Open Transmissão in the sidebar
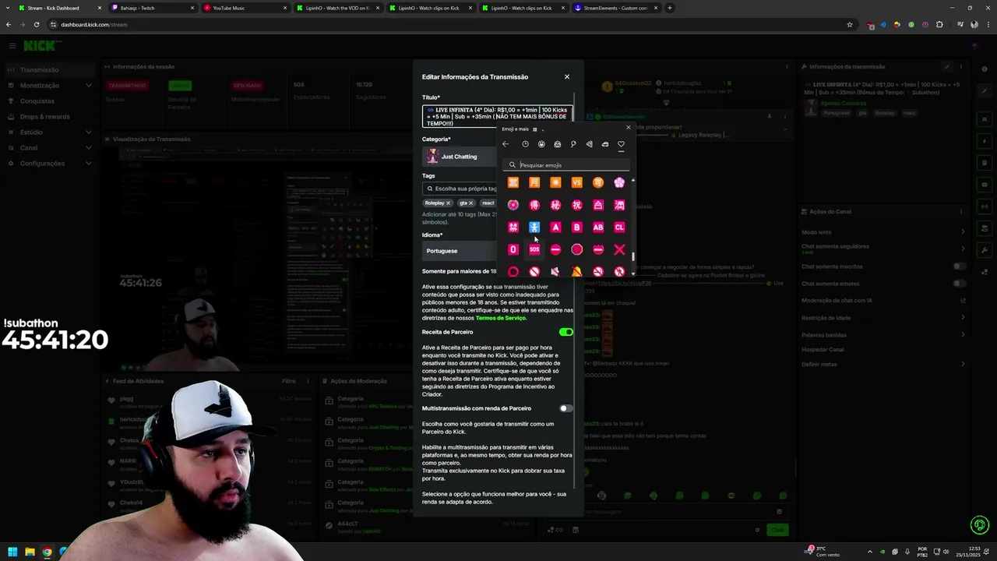The width and height of the screenshot is (997, 561). click(x=50, y=70)
